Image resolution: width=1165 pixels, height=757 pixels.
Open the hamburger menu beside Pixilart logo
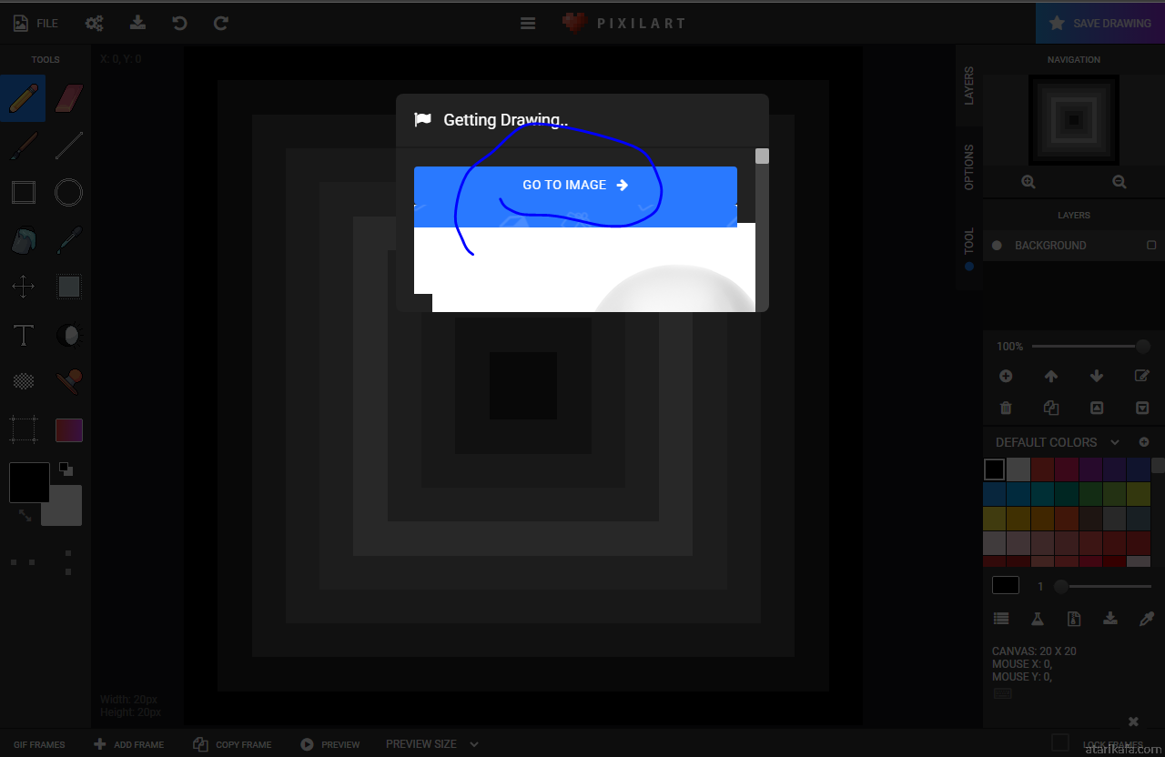point(528,24)
